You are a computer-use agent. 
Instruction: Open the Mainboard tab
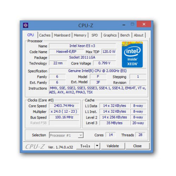pyautogui.click(x=62, y=35)
